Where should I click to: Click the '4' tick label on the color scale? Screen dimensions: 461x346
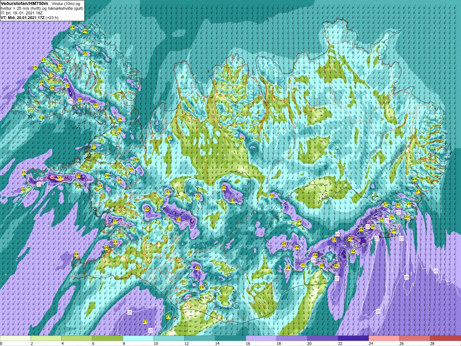[x=62, y=343]
